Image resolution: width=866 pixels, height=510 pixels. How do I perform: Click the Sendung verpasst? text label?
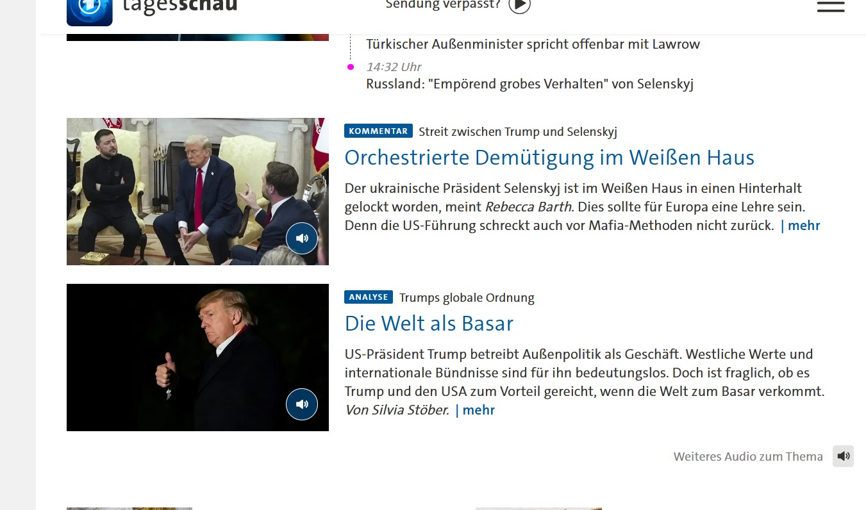[x=443, y=5]
